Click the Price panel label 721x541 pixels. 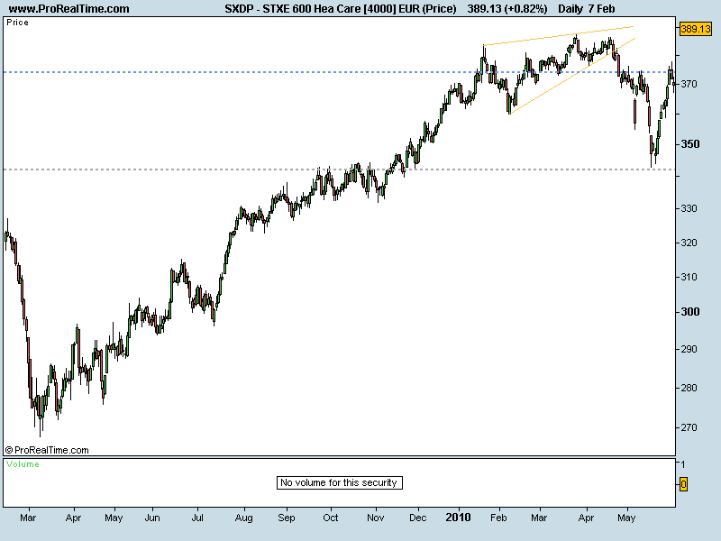[17, 23]
